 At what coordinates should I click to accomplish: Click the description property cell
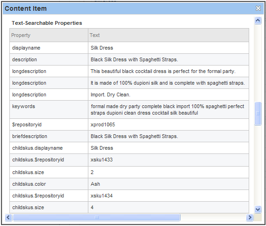[49, 59]
